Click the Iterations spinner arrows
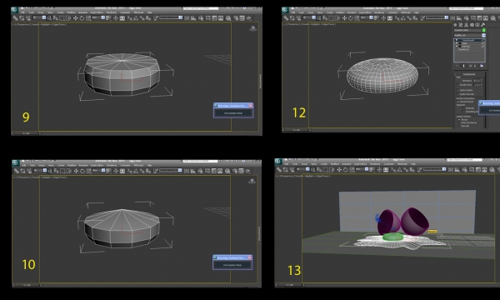Image resolution: width=500 pixels, height=300 pixels. click(482, 81)
